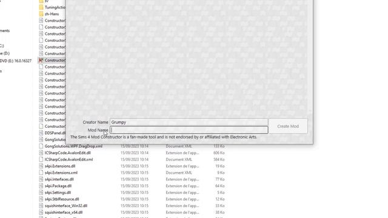The width and height of the screenshot is (388, 218).
Task: Click the file name s4pi.Package.dll
Action: pyautogui.click(x=58, y=186)
